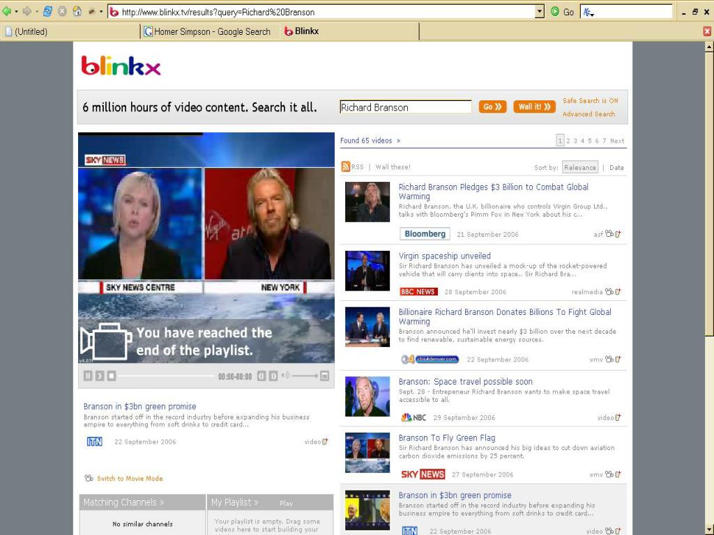Adjust the player volume slider
This screenshot has width=714, height=535.
pyautogui.click(x=305, y=375)
